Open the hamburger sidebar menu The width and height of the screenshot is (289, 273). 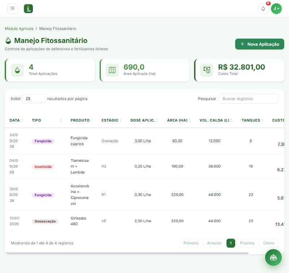point(13,8)
